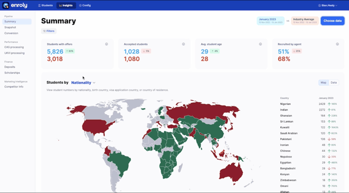Click the 68% industry average value

pyautogui.click(x=284, y=59)
